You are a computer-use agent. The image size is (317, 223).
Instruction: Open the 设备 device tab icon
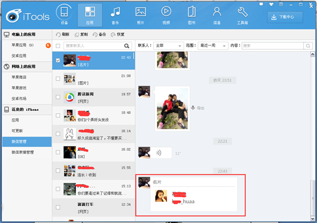tap(64, 12)
